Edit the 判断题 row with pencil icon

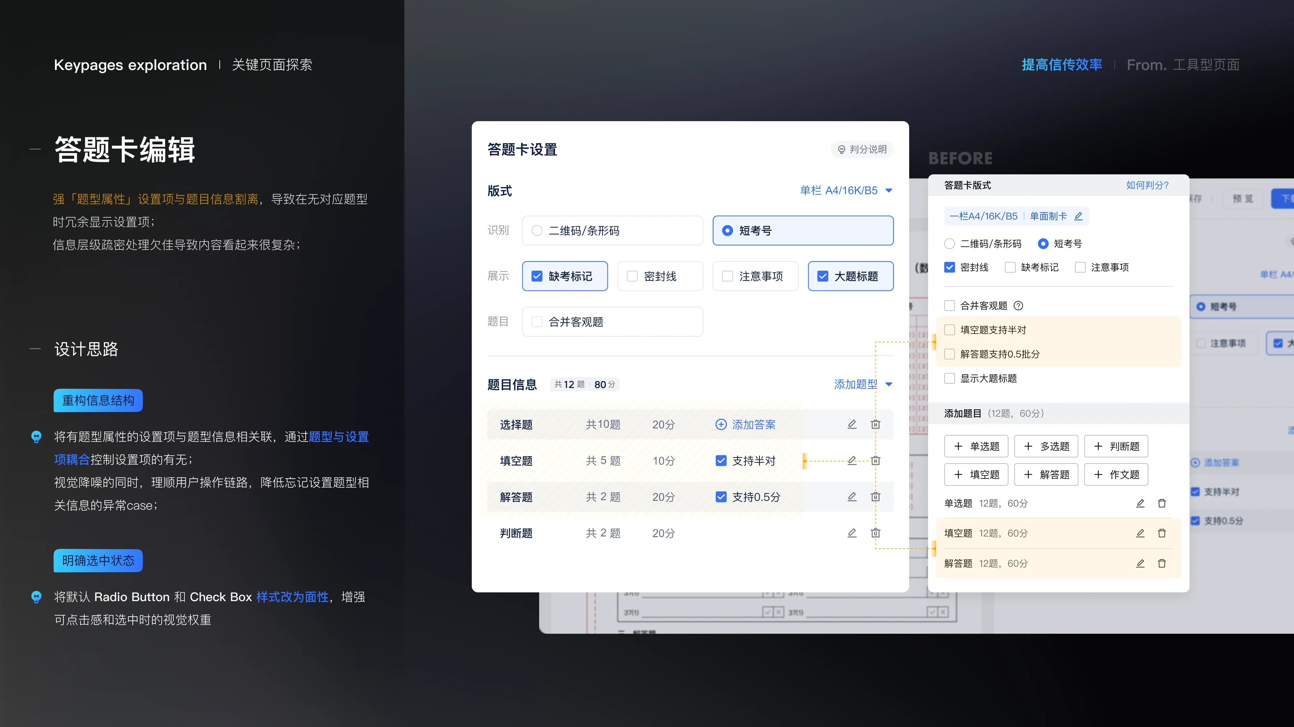[852, 533]
